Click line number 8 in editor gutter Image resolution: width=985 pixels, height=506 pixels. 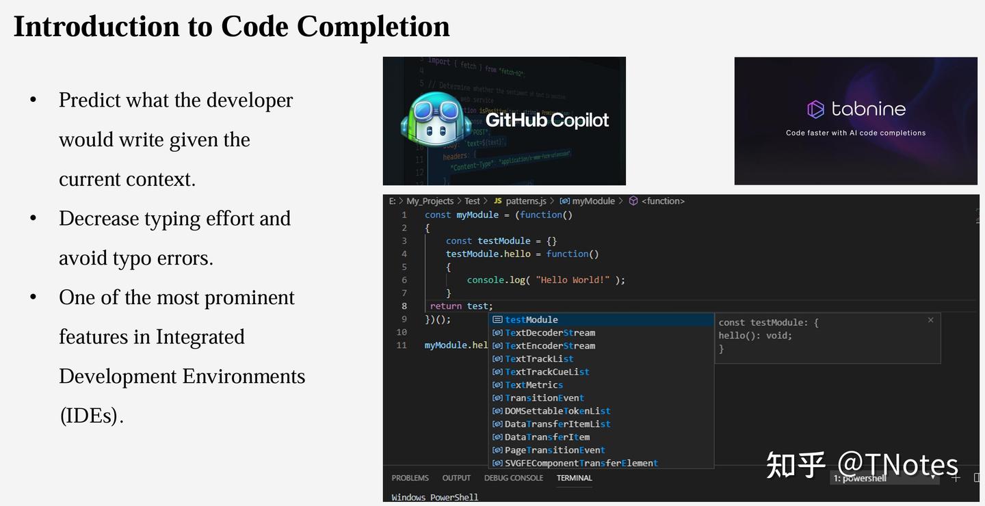[404, 306]
